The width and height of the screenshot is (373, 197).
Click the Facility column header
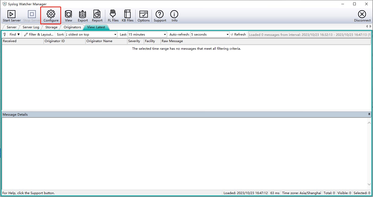point(152,41)
